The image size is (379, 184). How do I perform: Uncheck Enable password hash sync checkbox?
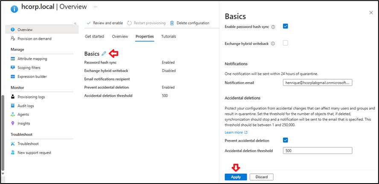(x=286, y=26)
